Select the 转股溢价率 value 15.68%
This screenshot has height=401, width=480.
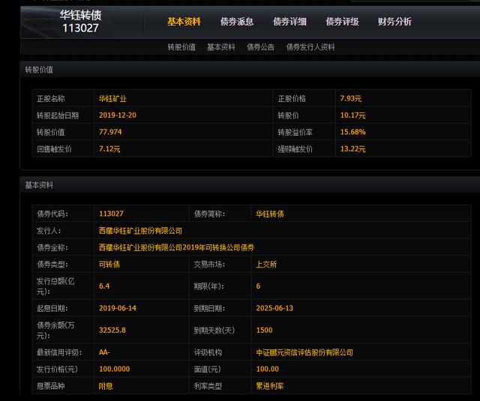(352, 132)
